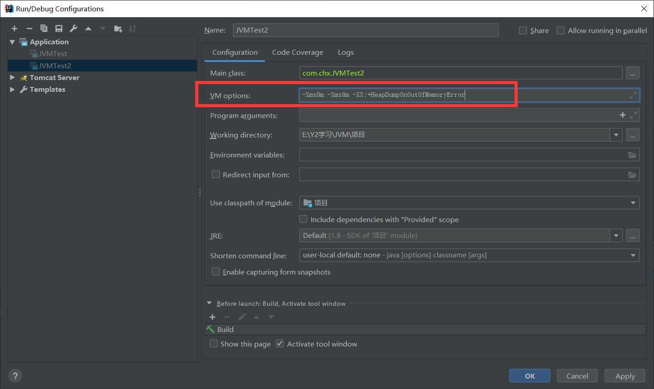Screen dimensions: 654x389
Task: Move configuration up in the list
Action: [x=88, y=28]
